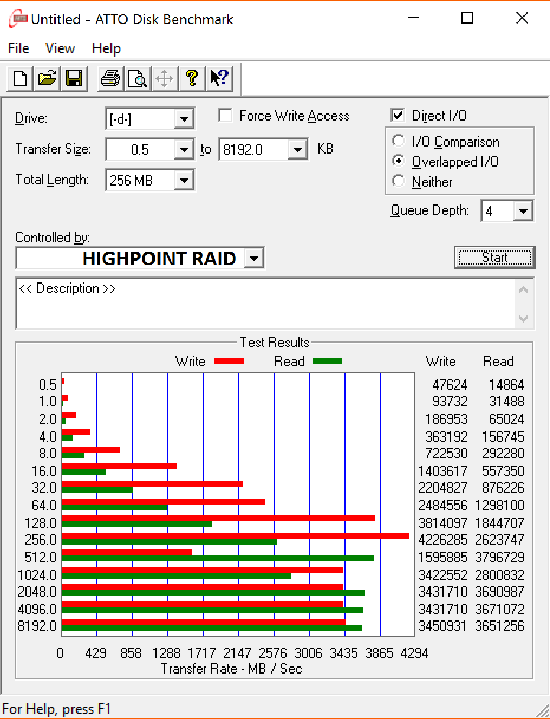Click the Print toolbar icon

tap(110, 78)
